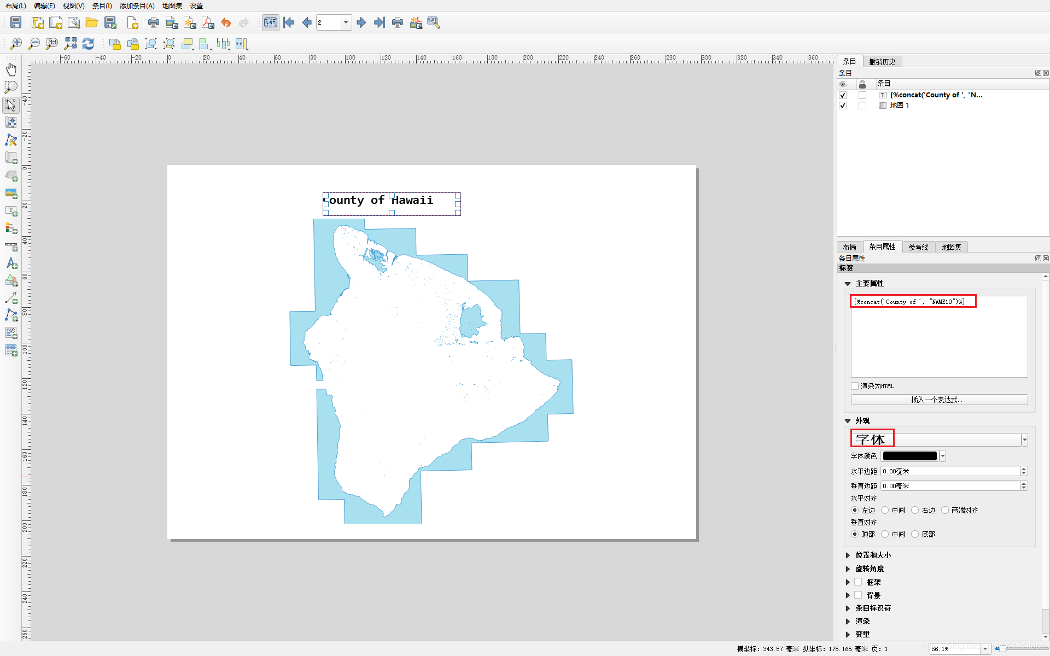
Task: Enable 渲染为HTML checkbox
Action: tap(855, 386)
